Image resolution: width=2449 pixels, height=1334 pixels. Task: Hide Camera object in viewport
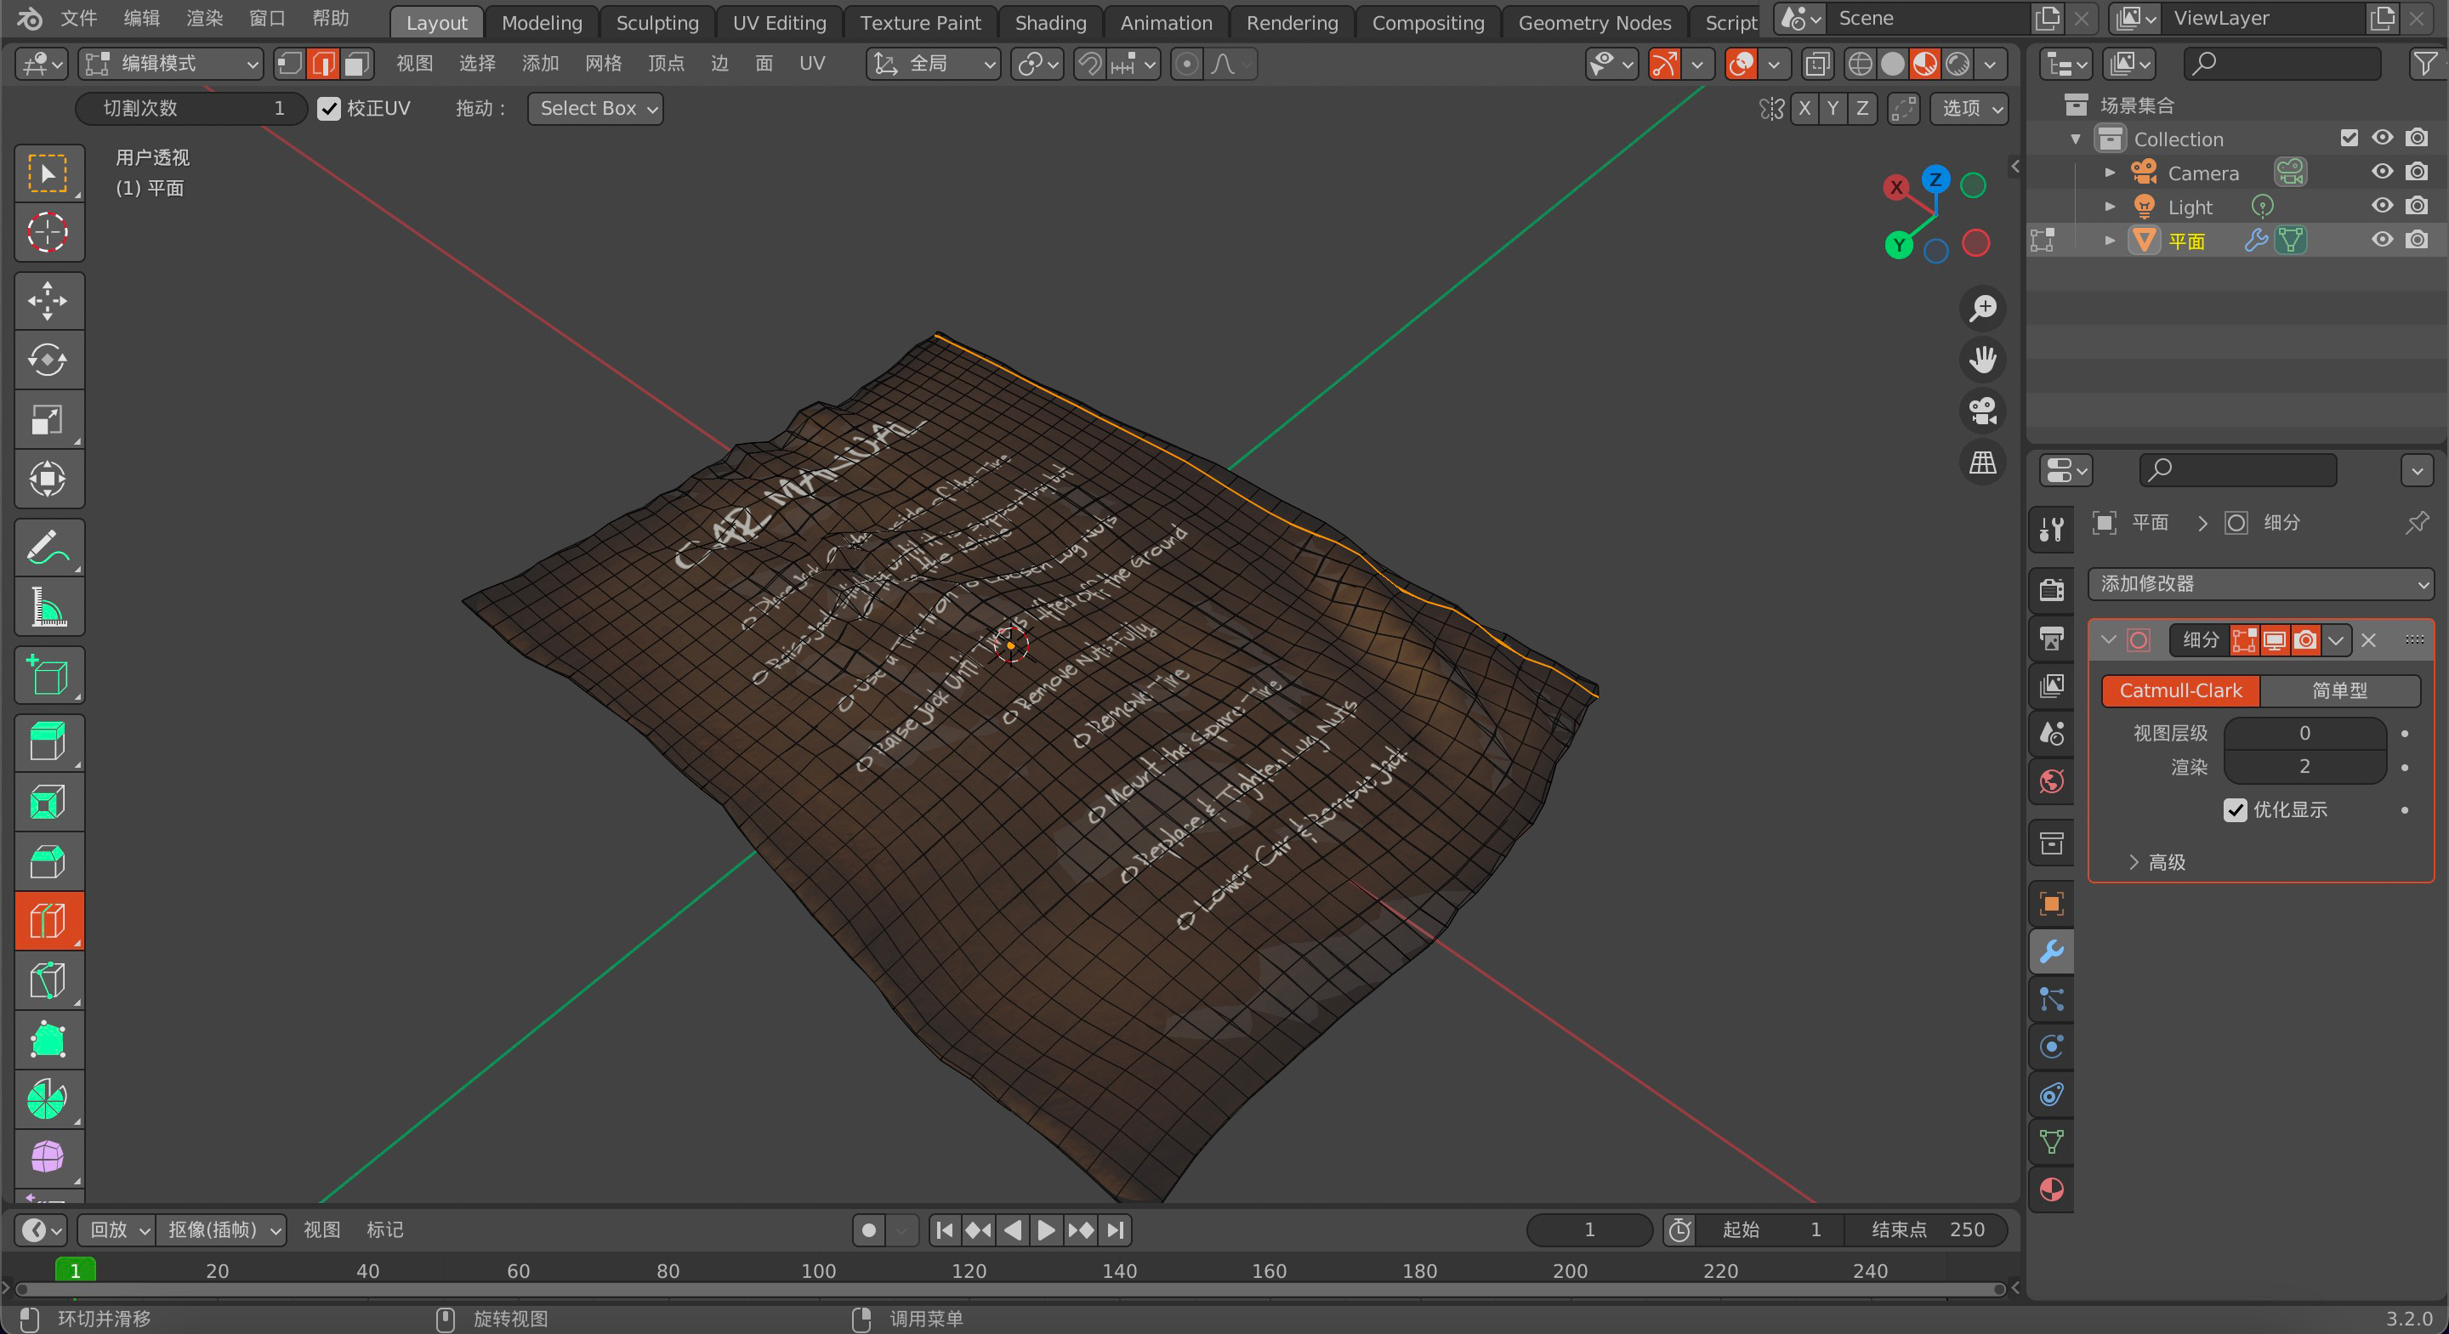(x=2382, y=172)
